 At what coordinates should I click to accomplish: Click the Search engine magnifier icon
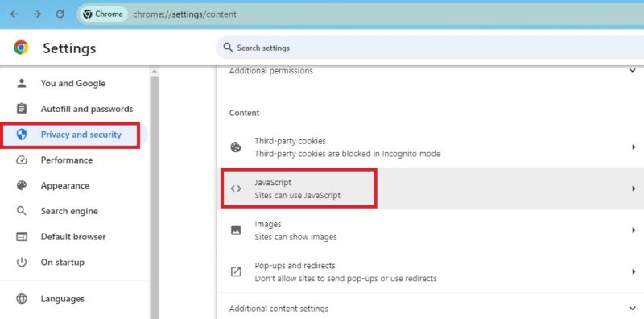[x=22, y=211]
